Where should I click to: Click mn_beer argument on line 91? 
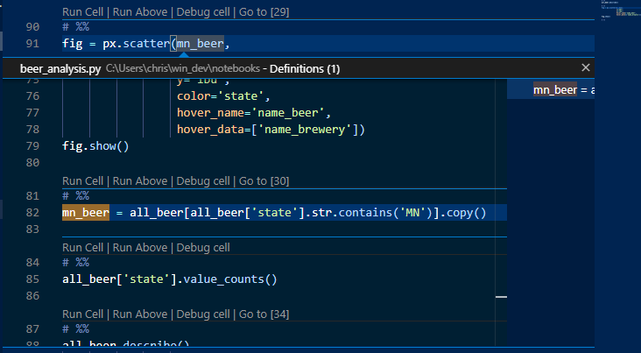pyautogui.click(x=201, y=43)
